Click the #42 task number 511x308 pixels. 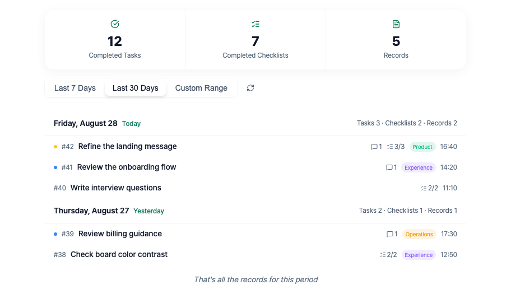[x=67, y=147]
